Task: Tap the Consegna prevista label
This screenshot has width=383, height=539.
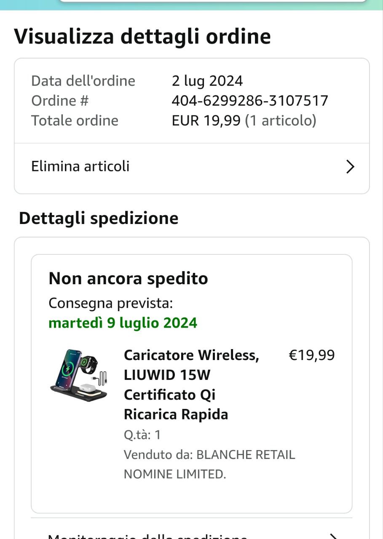Action: tap(111, 303)
